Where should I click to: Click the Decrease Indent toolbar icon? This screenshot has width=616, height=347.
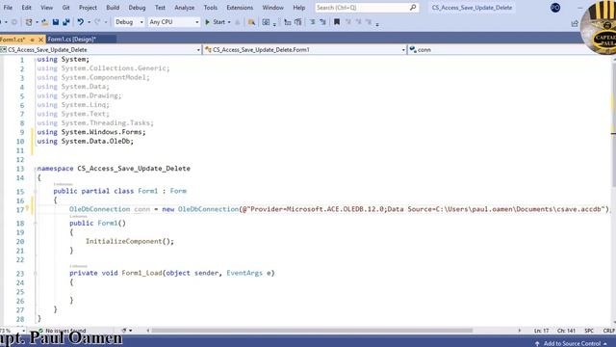coord(288,22)
